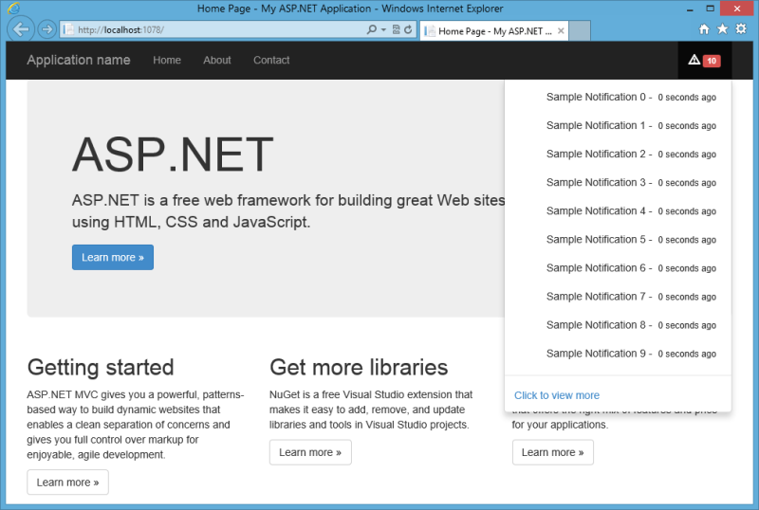
Task: Open browser Tools gear icon
Action: pyautogui.click(x=741, y=29)
